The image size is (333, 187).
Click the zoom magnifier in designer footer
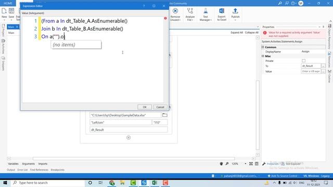[227, 164]
